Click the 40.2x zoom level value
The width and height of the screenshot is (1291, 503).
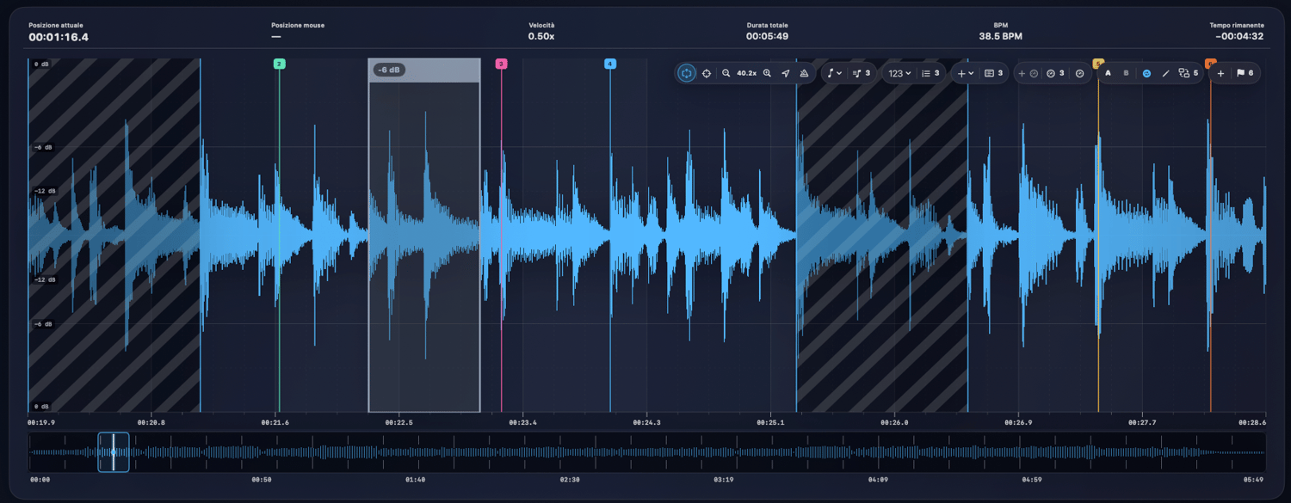[746, 73]
